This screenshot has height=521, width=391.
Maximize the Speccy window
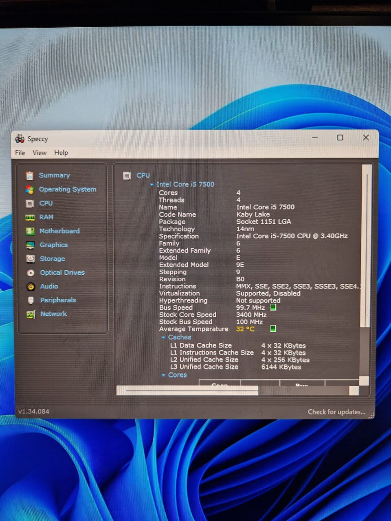point(340,138)
